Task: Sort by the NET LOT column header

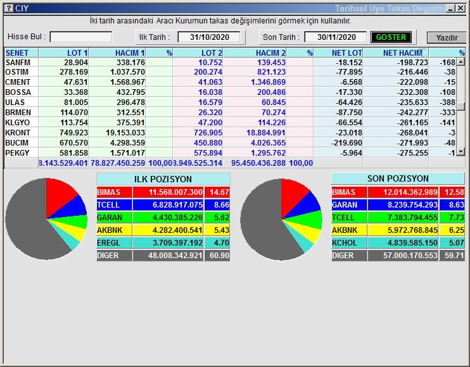Action: click(x=339, y=53)
